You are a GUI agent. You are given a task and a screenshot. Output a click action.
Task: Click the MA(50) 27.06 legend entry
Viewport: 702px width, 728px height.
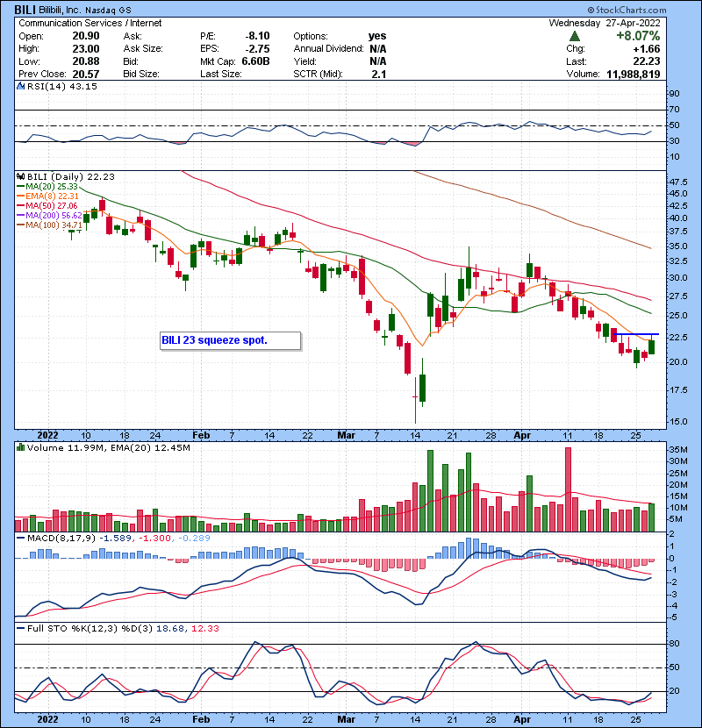48,206
